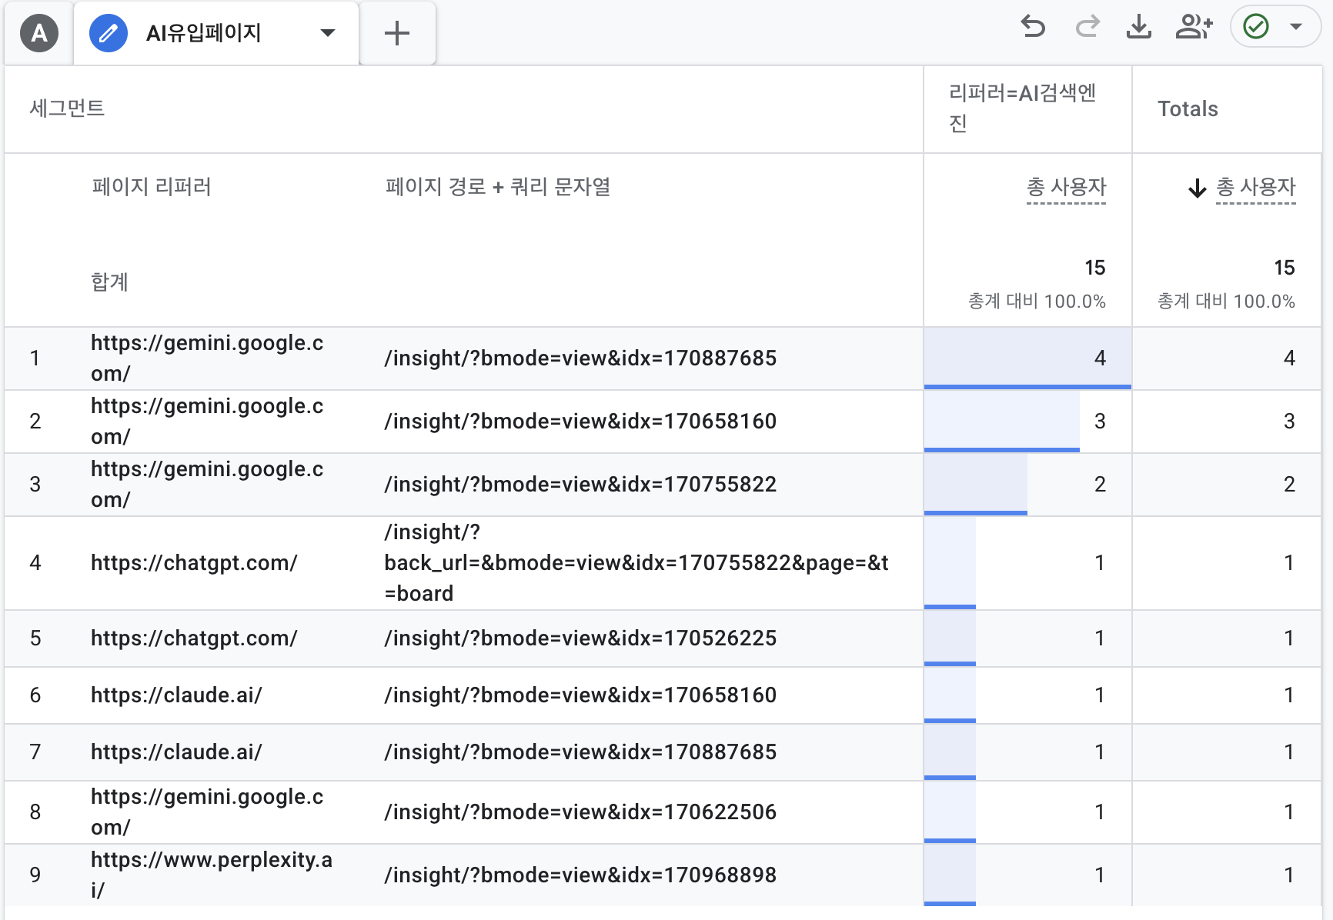This screenshot has width=1333, height=920.
Task: Select https://chatgpt.com/ referrer in row 4
Action: point(194,562)
